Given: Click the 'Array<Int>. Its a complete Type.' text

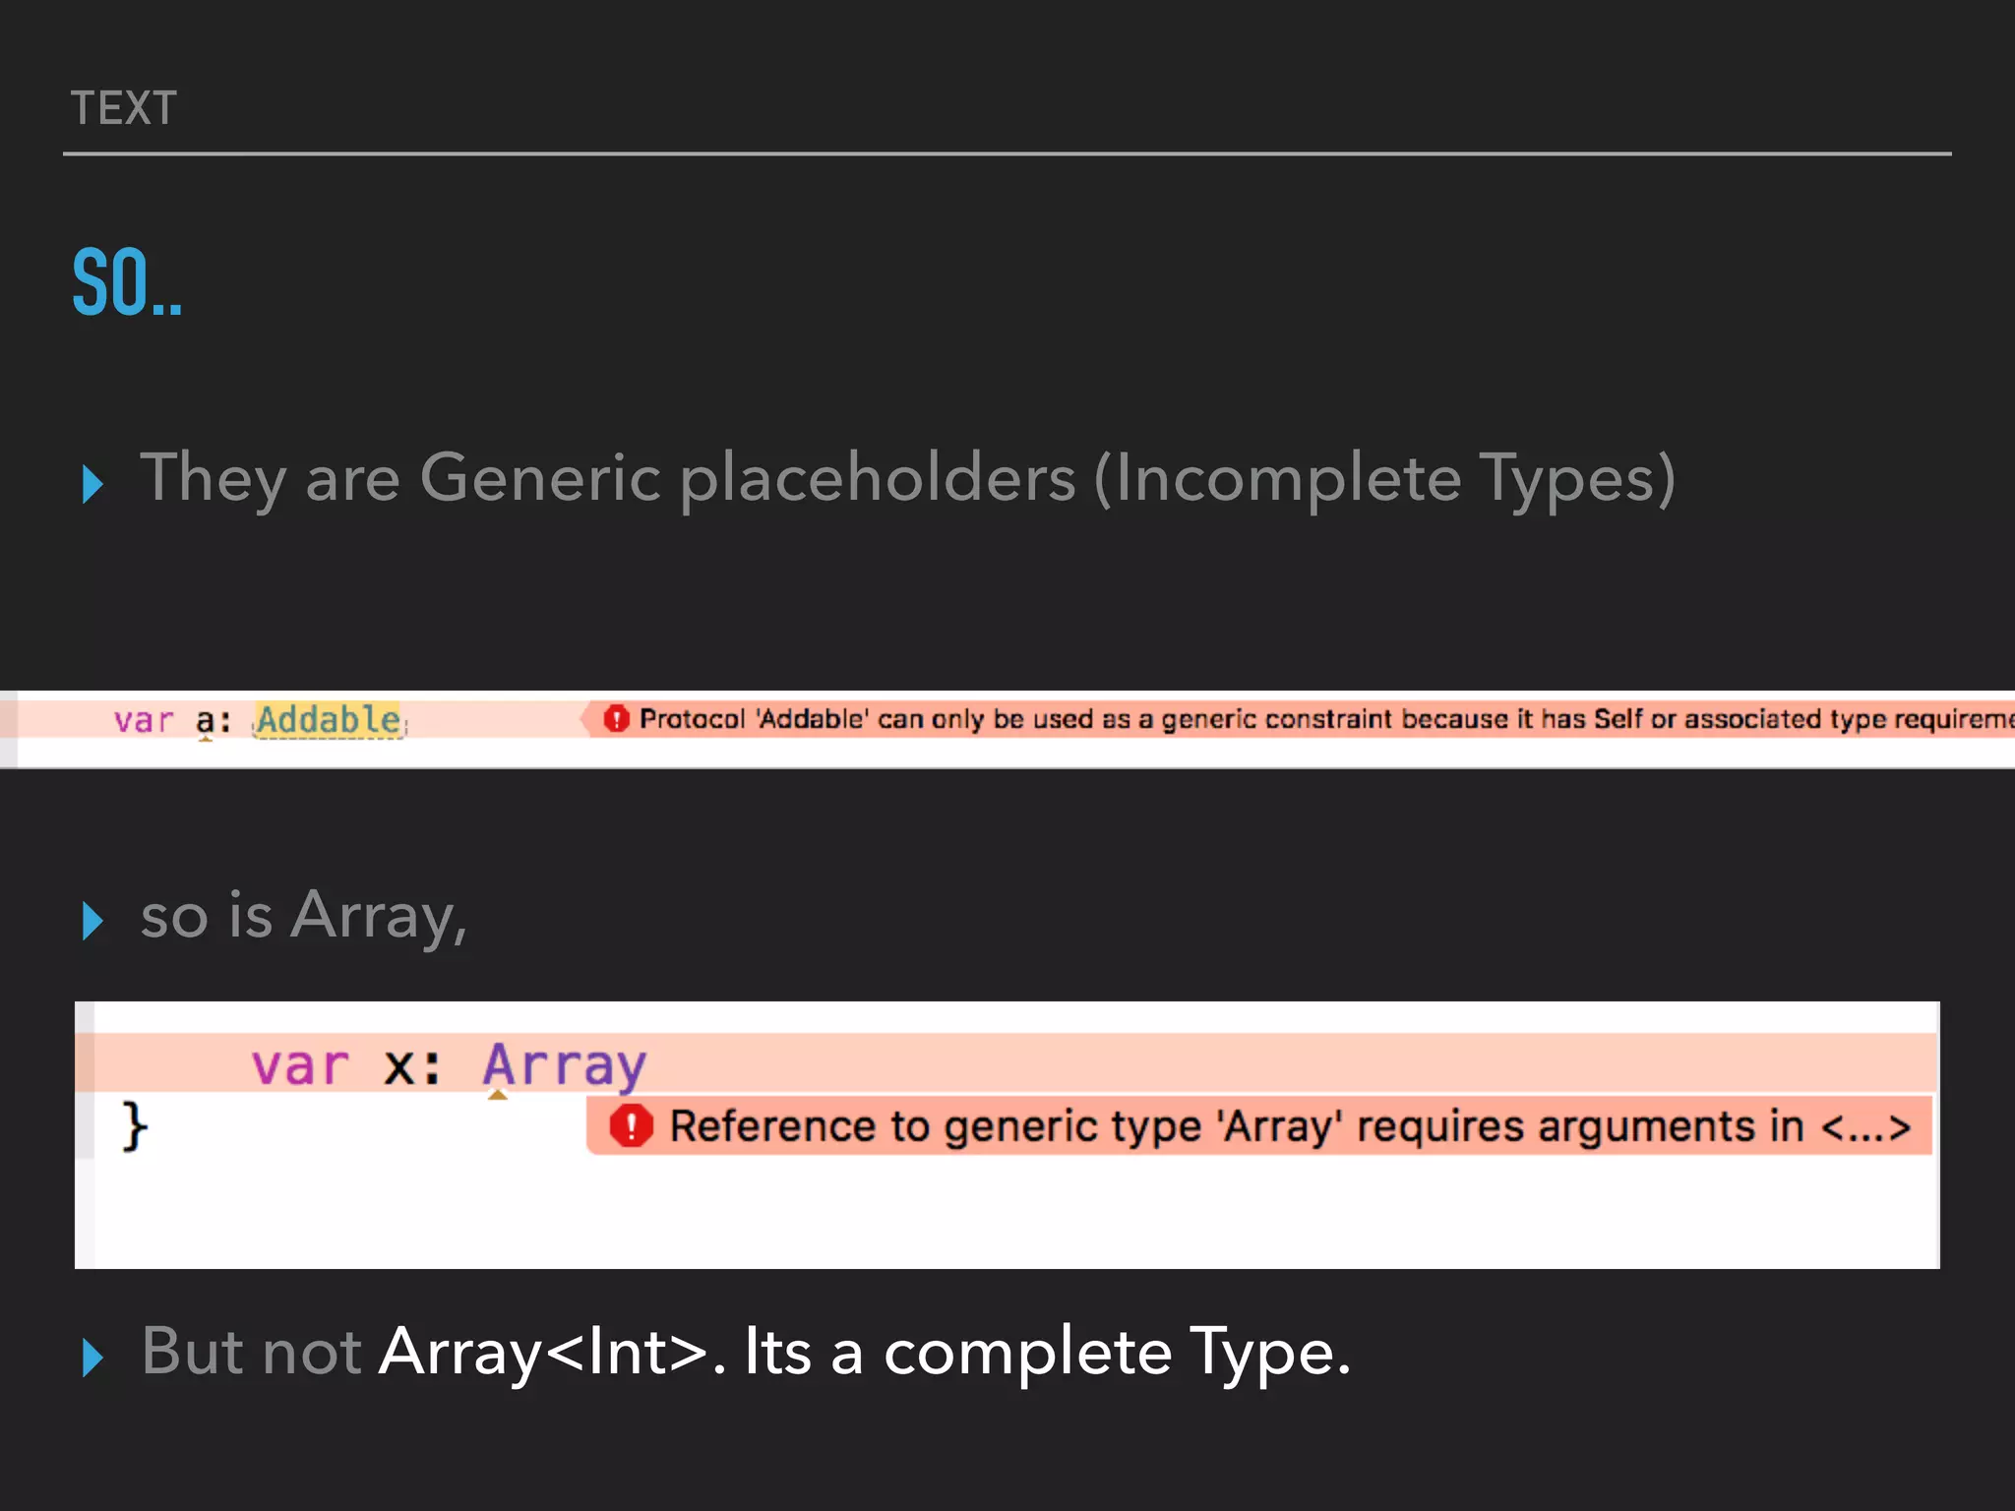Looking at the screenshot, I should [864, 1352].
